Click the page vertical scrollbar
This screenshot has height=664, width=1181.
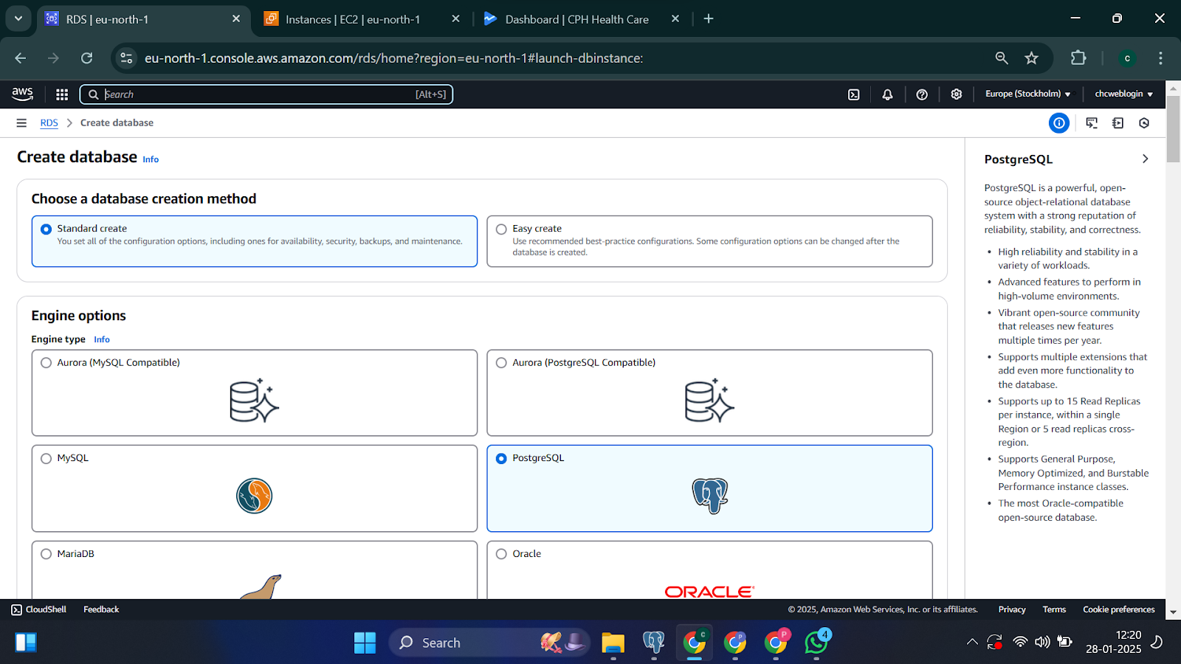tap(1173, 129)
